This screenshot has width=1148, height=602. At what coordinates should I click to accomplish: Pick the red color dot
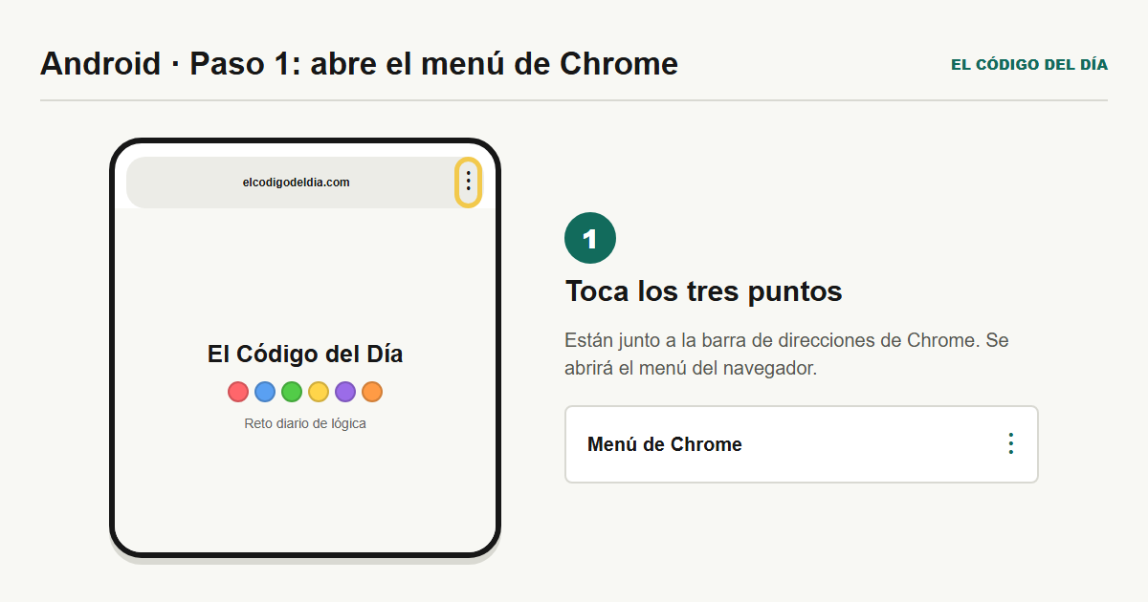238,392
